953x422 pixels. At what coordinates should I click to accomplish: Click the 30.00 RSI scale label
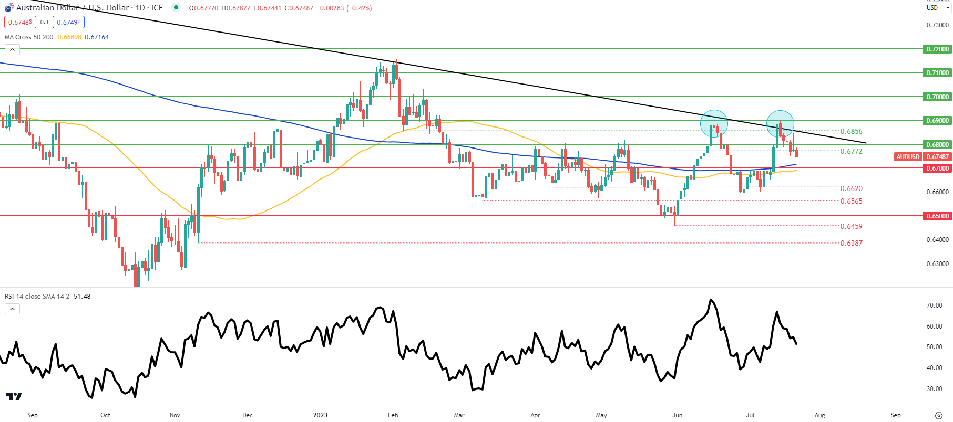click(934, 389)
